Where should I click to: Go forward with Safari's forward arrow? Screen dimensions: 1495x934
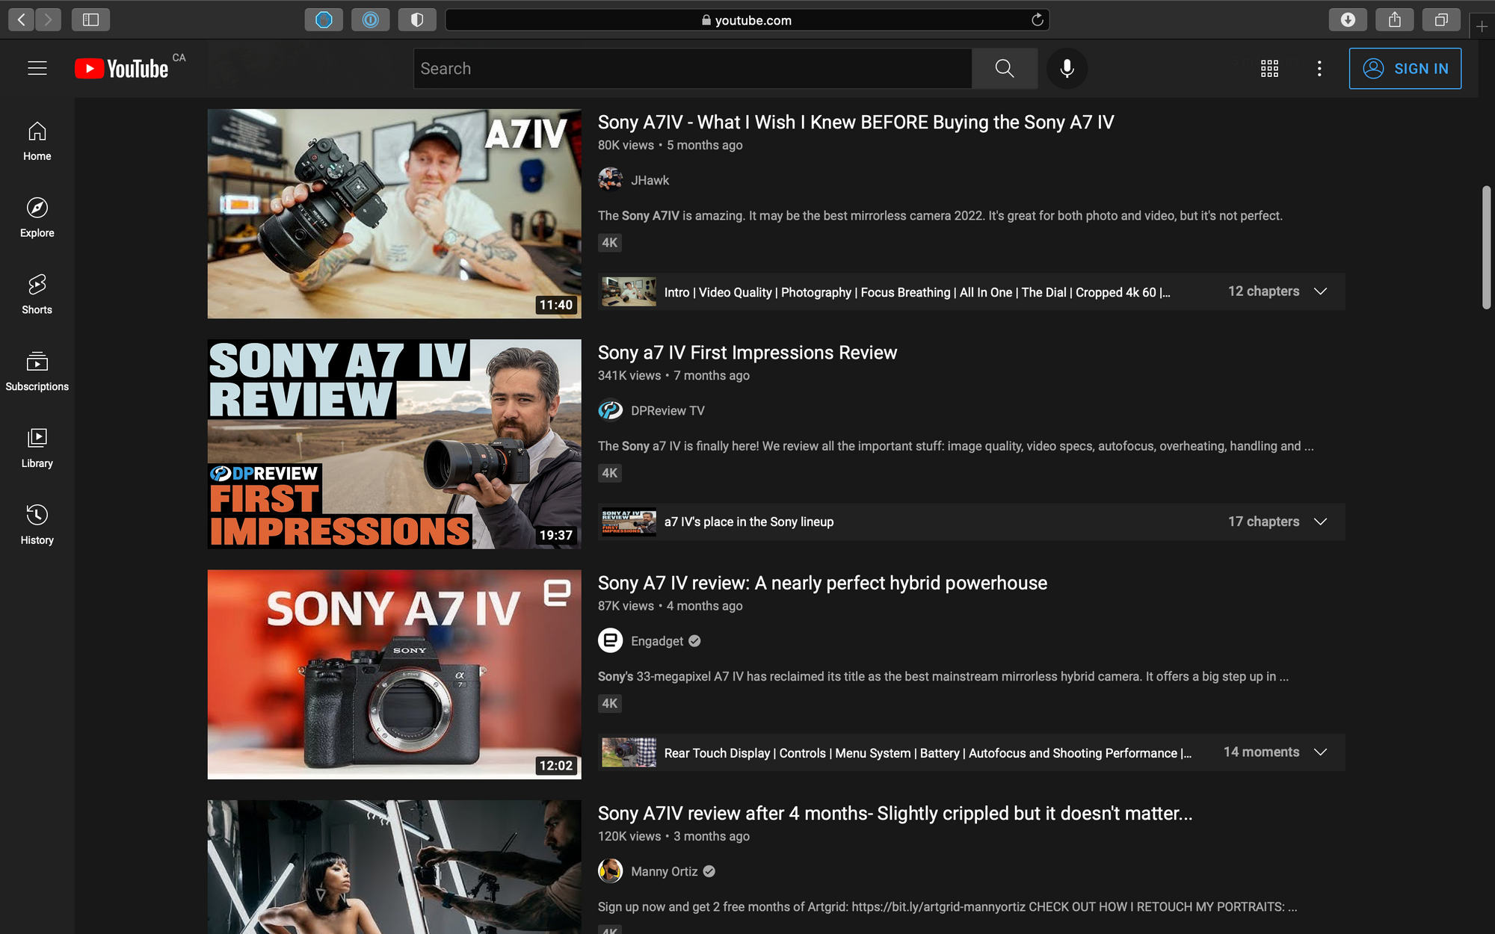point(49,19)
